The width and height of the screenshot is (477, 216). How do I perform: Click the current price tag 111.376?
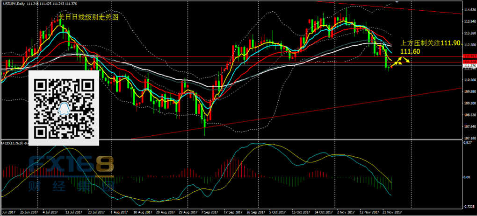click(469, 66)
